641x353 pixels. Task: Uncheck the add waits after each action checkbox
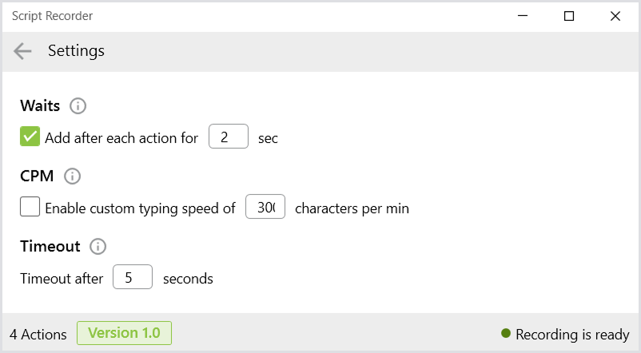pyautogui.click(x=30, y=137)
